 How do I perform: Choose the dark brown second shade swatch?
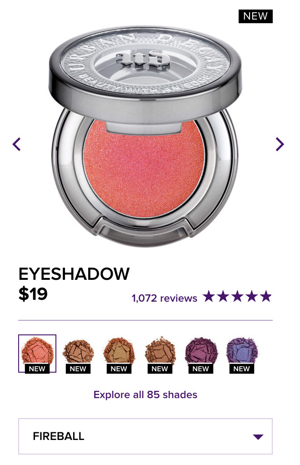(78, 351)
